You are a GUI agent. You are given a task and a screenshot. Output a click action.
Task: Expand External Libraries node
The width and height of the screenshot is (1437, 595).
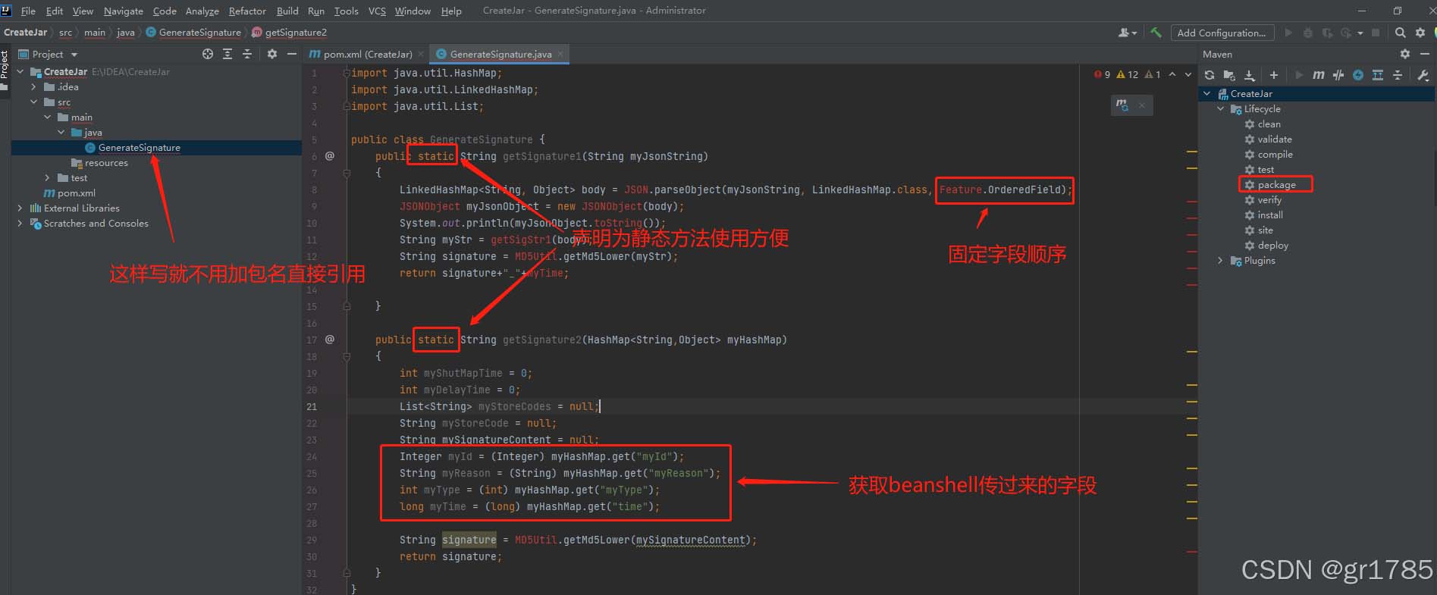(x=20, y=208)
